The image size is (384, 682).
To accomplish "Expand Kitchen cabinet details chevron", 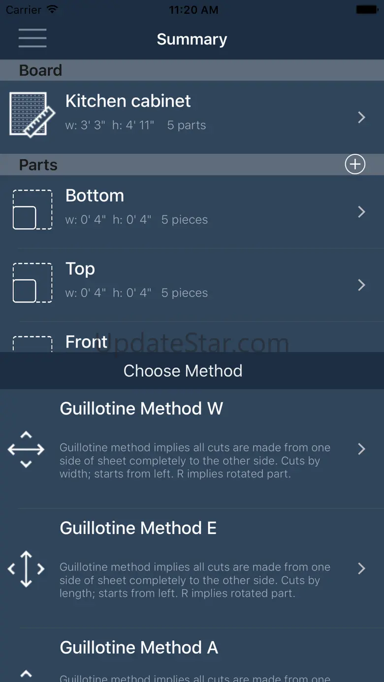I will 361,117.
